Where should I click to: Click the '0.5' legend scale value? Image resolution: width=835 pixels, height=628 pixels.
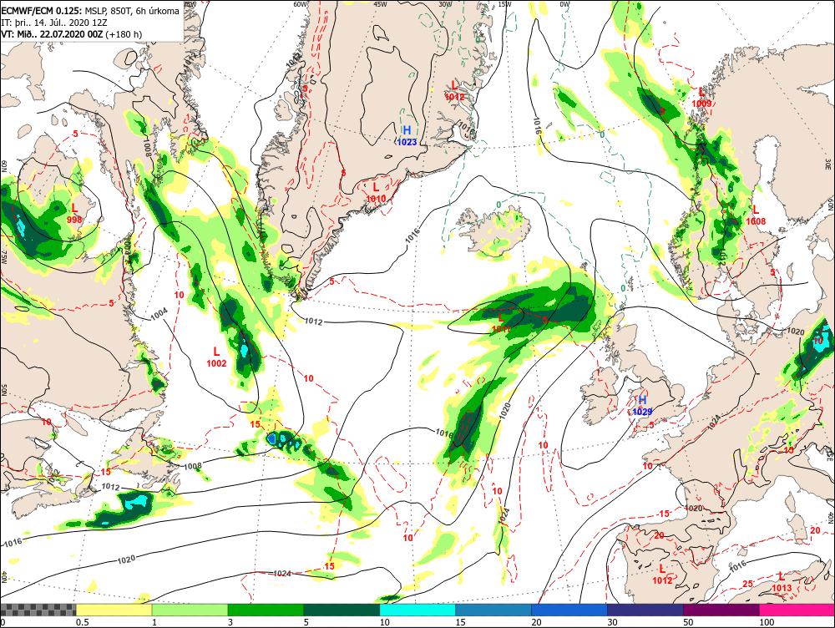82,622
